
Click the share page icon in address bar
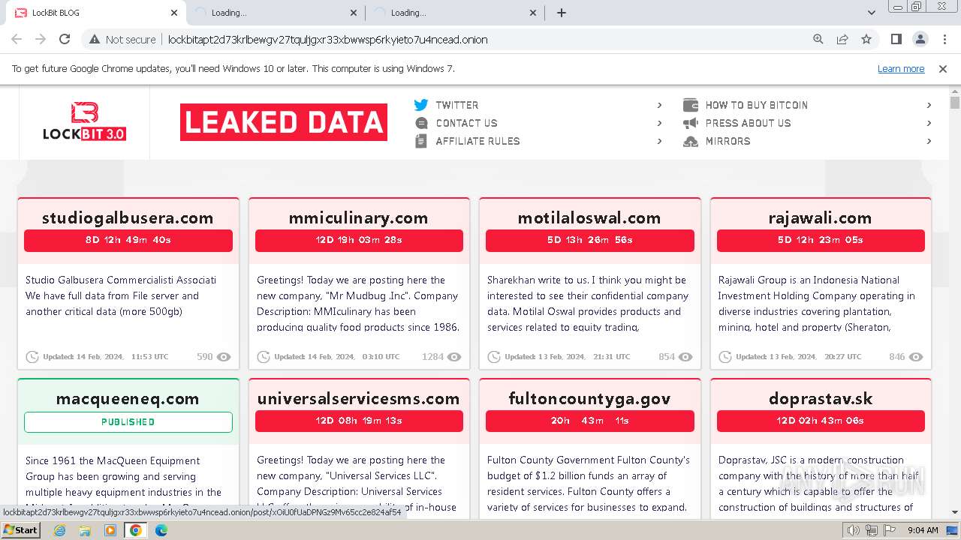pos(842,39)
